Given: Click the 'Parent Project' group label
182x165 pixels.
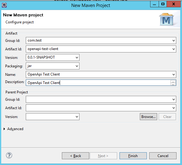Looking at the screenshot, I should (x=17, y=92).
